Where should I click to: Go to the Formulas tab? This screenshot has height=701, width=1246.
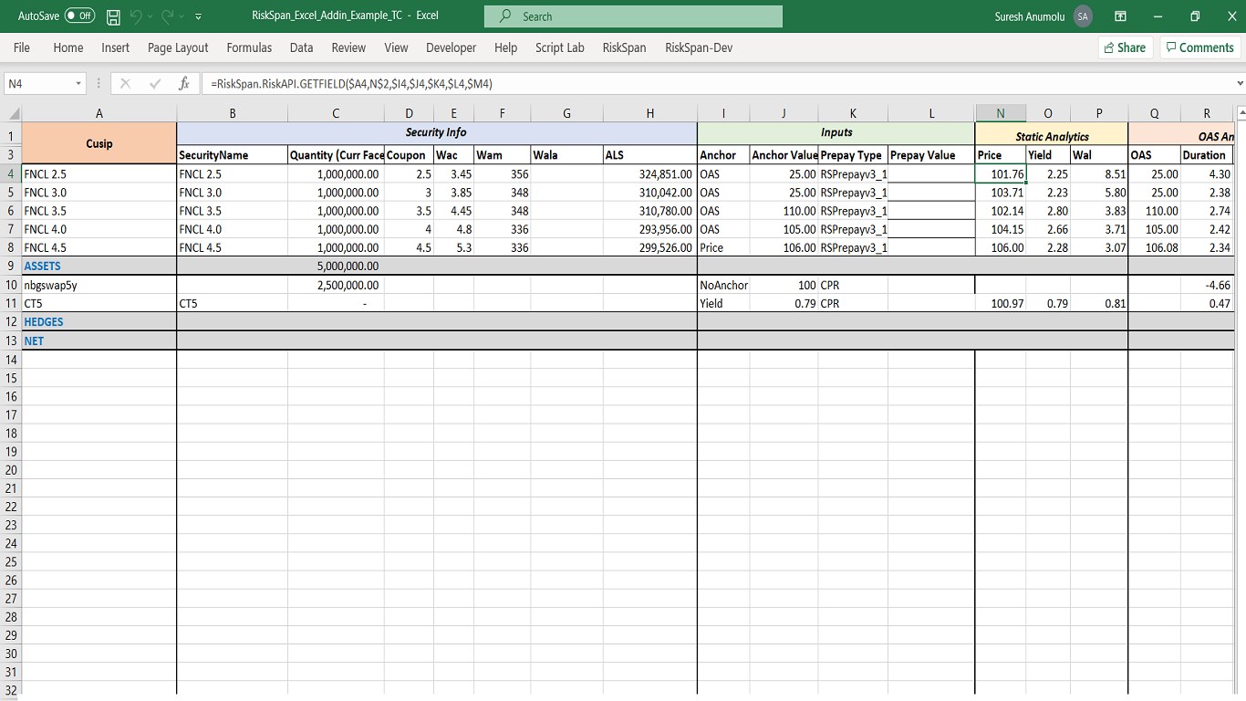coord(249,47)
